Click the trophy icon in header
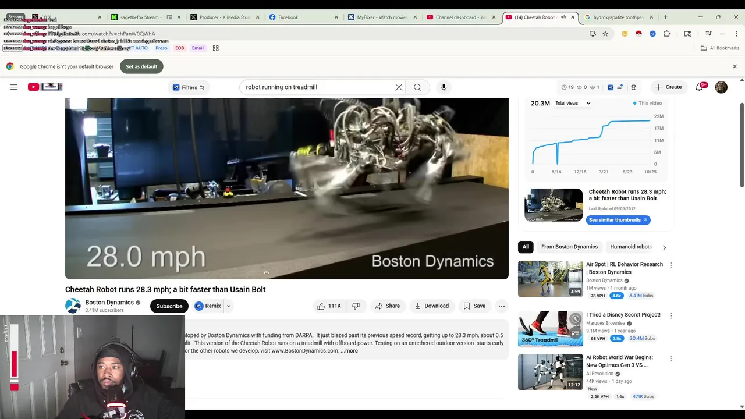 [x=633, y=87]
